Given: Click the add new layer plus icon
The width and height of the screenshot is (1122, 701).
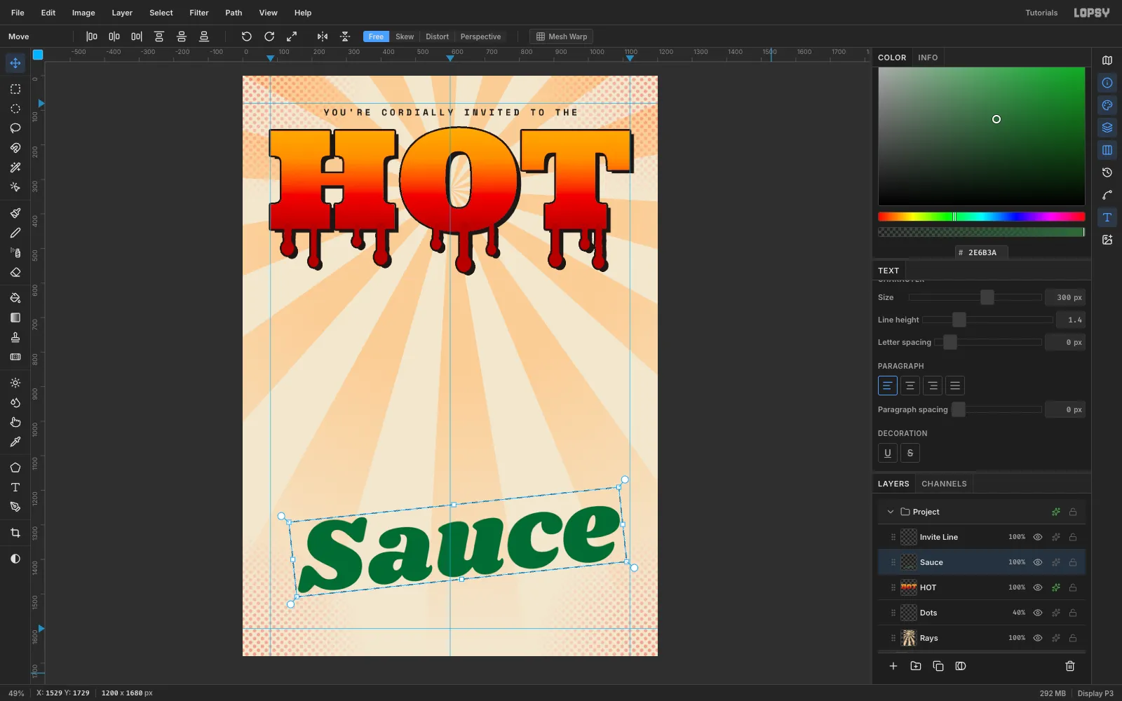Looking at the screenshot, I should (893, 666).
